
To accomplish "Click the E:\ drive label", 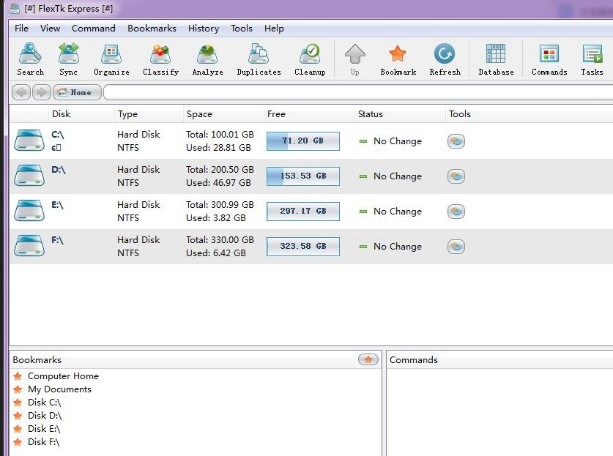I will point(57,205).
